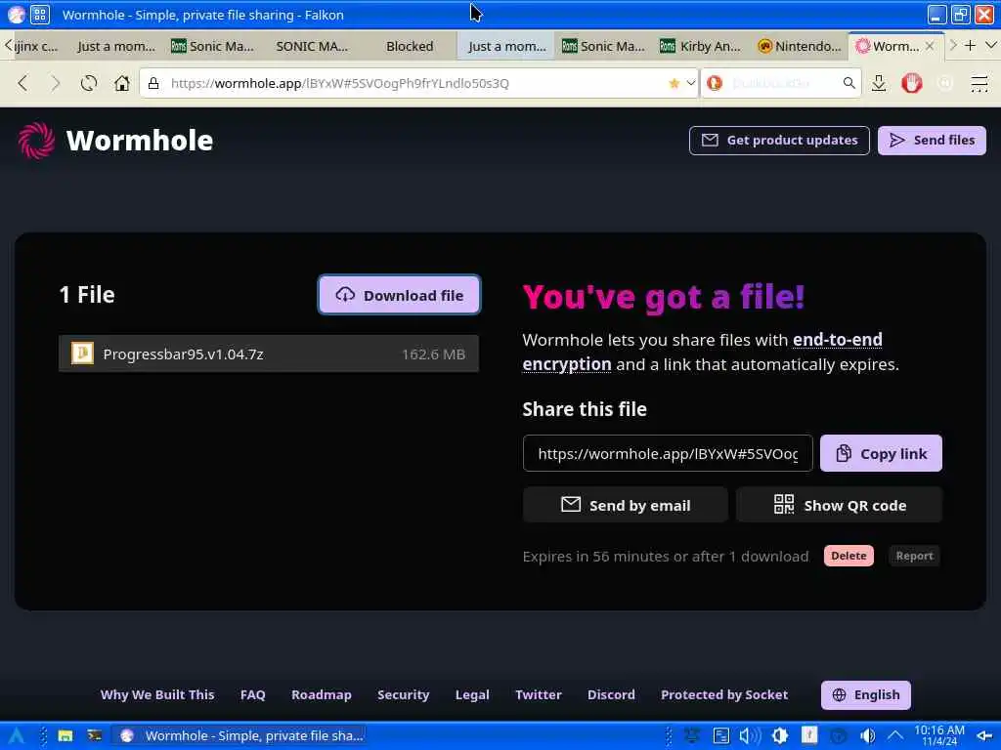Expand the tab list dropdown chevron
This screenshot has height=750, width=1001.
[x=991, y=45]
